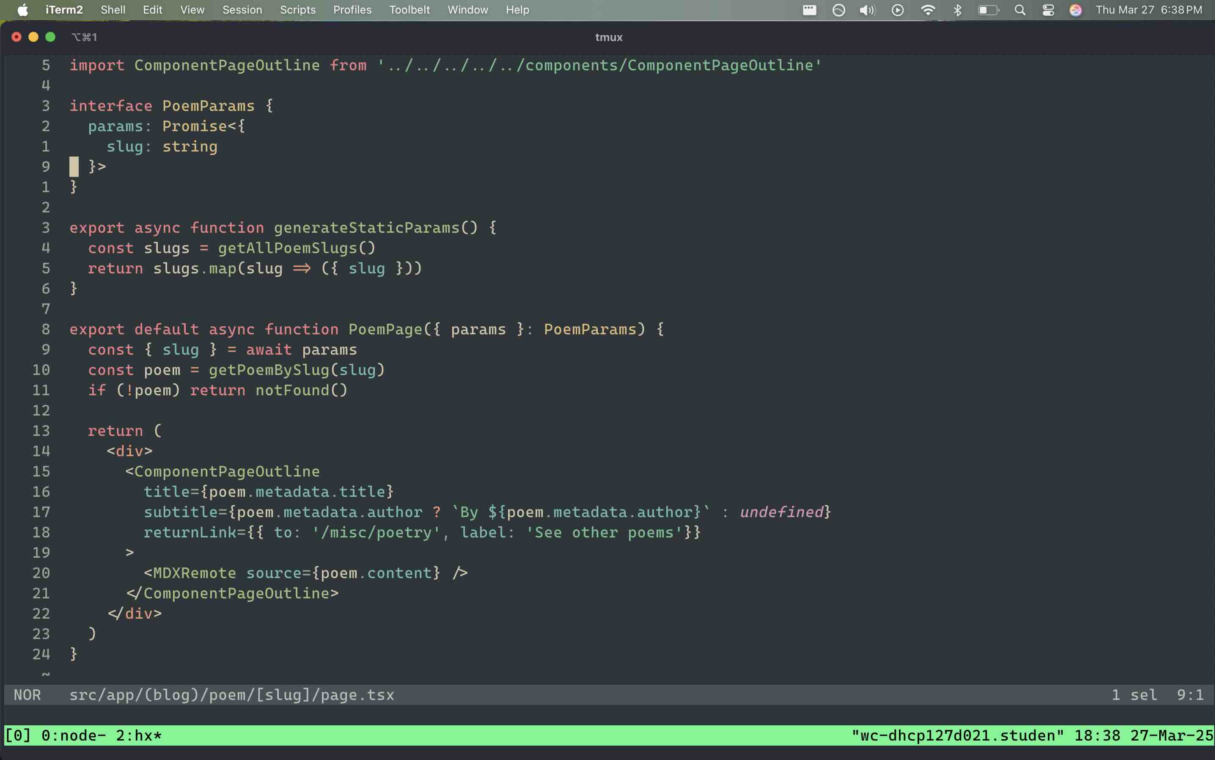Click 'PoemParams' in the interface declaration

[x=209, y=105]
